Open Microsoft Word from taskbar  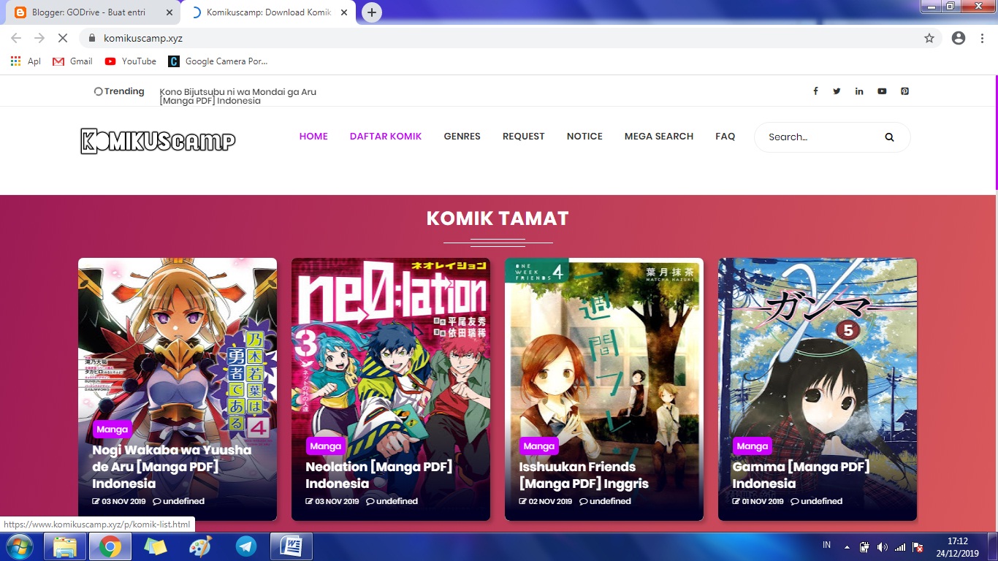[291, 546]
